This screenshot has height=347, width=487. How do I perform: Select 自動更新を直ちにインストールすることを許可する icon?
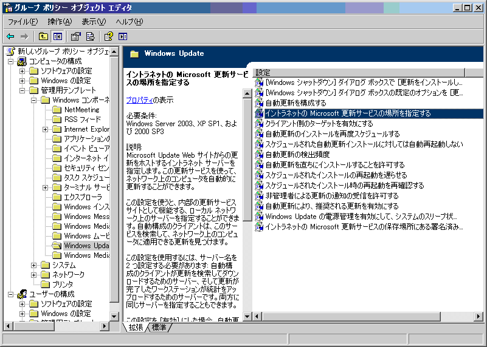click(x=259, y=165)
